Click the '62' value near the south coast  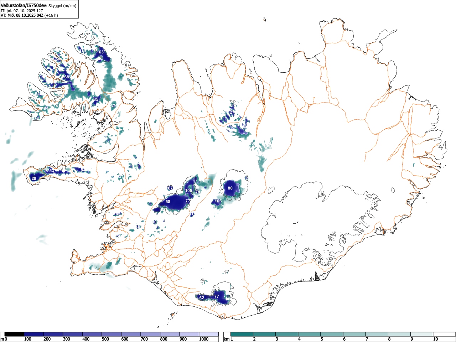pyautogui.click(x=202, y=298)
